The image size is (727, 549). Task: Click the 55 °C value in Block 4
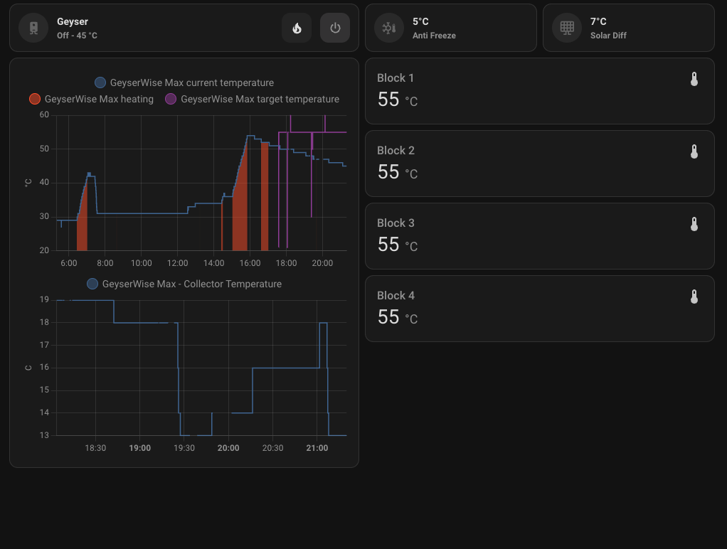click(x=398, y=317)
